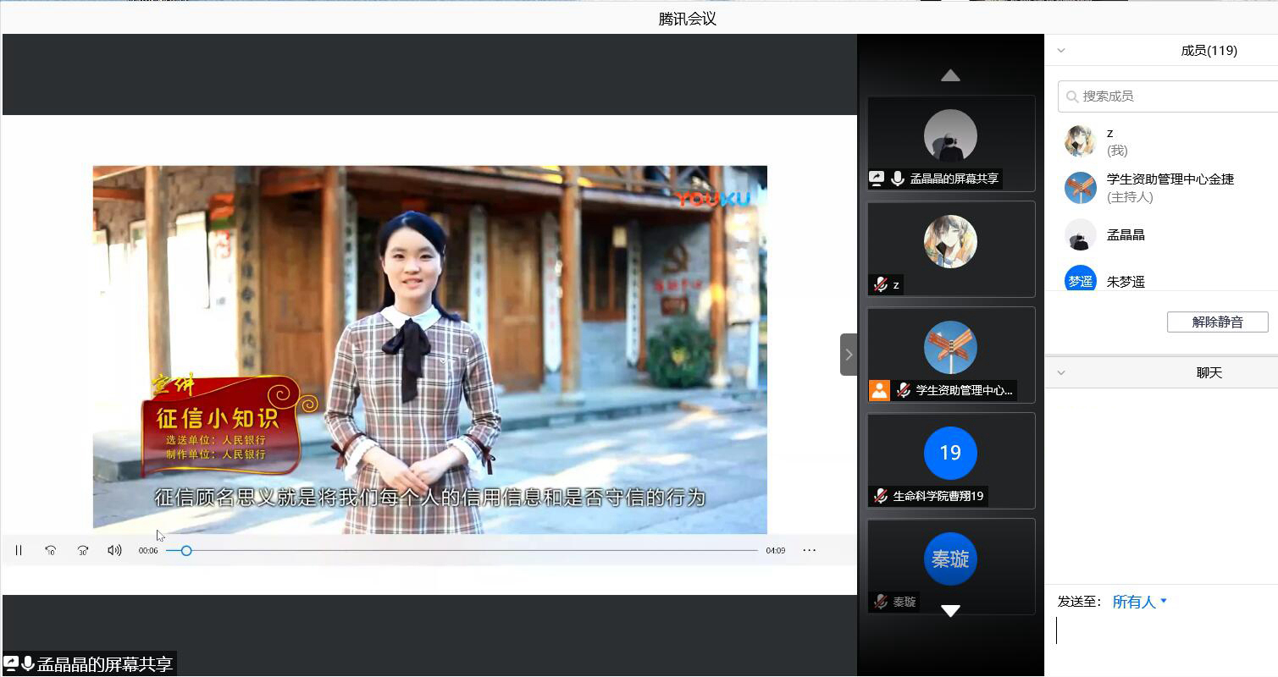Click screen share icon in bottom-left label

[11, 664]
